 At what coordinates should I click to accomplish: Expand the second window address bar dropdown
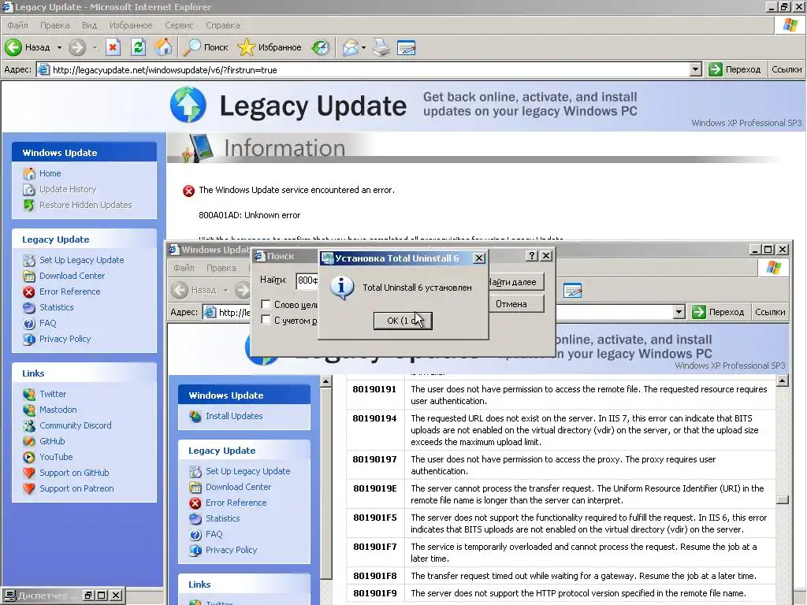click(x=679, y=312)
